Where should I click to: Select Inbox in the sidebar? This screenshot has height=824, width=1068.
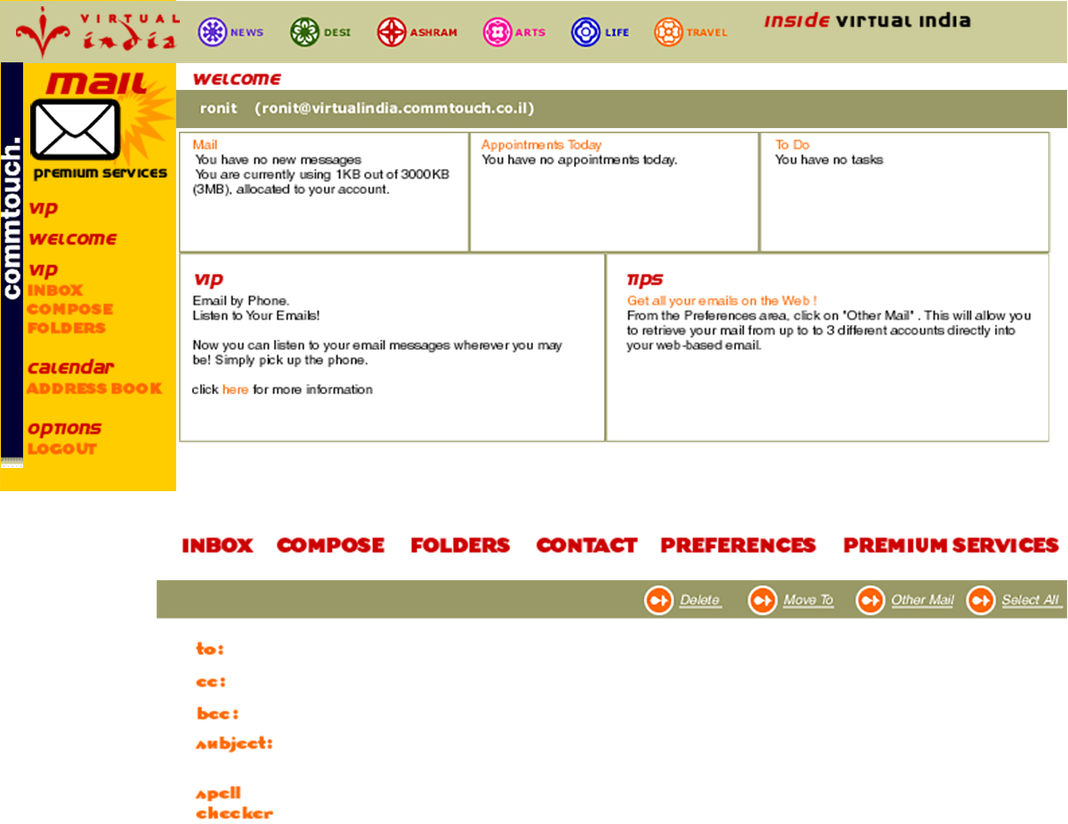coord(55,290)
